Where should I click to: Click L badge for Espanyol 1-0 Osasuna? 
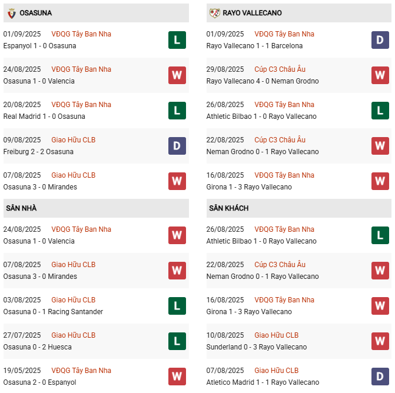pyautogui.click(x=177, y=40)
